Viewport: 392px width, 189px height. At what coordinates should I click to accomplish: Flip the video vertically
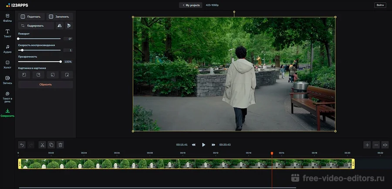(x=69, y=26)
